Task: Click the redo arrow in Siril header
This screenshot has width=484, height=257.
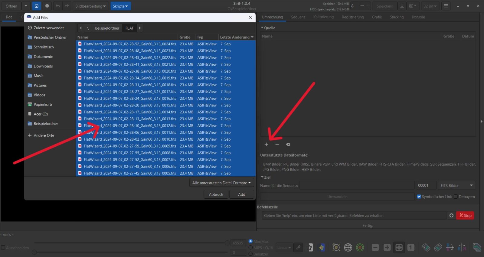Action: pyautogui.click(x=67, y=6)
